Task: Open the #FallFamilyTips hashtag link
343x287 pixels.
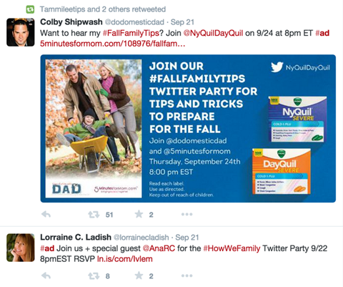Action: click(x=131, y=33)
